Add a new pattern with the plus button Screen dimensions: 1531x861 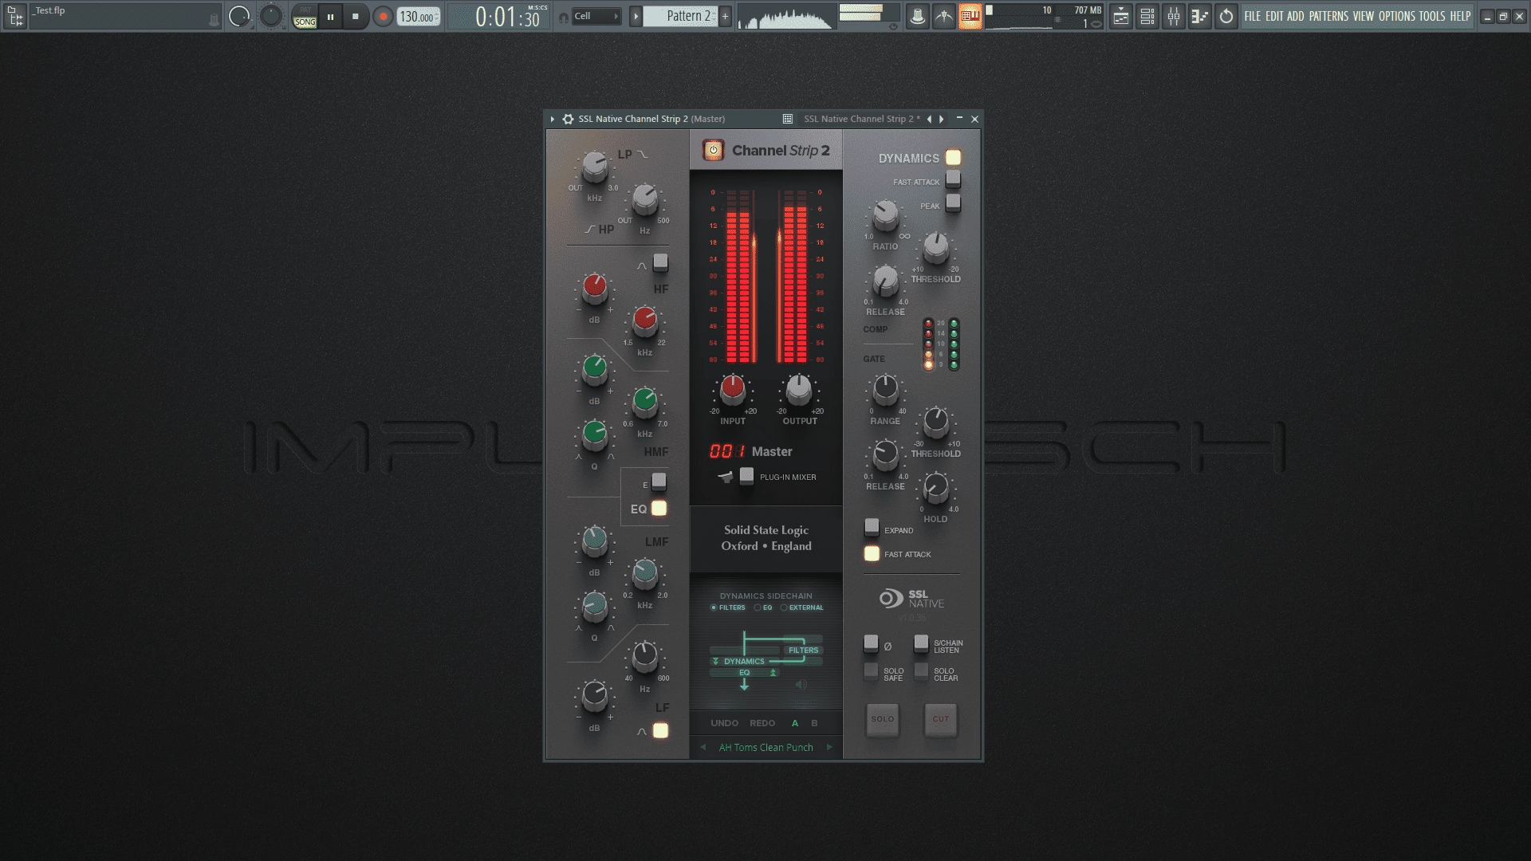click(725, 16)
